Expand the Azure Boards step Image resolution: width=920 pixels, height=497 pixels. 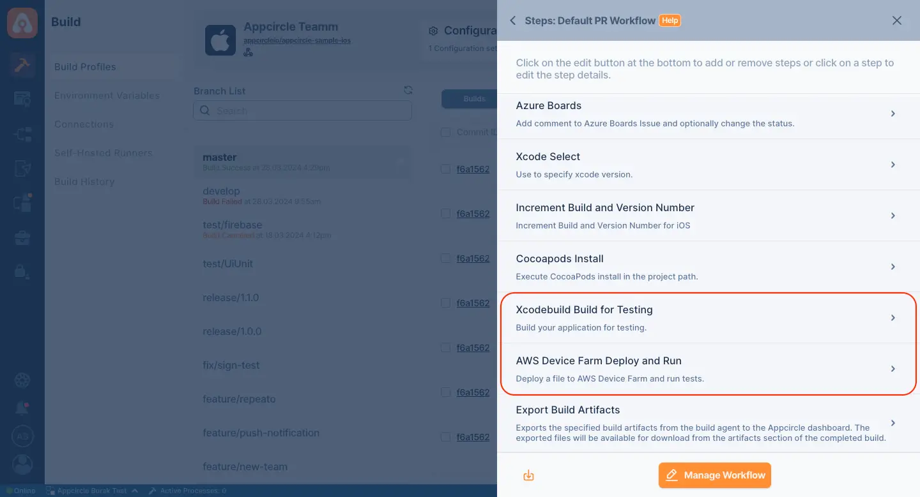pyautogui.click(x=893, y=114)
